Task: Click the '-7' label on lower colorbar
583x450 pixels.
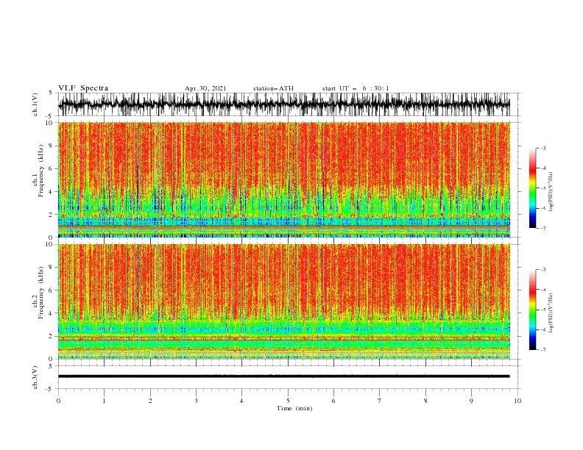Action: (543, 349)
